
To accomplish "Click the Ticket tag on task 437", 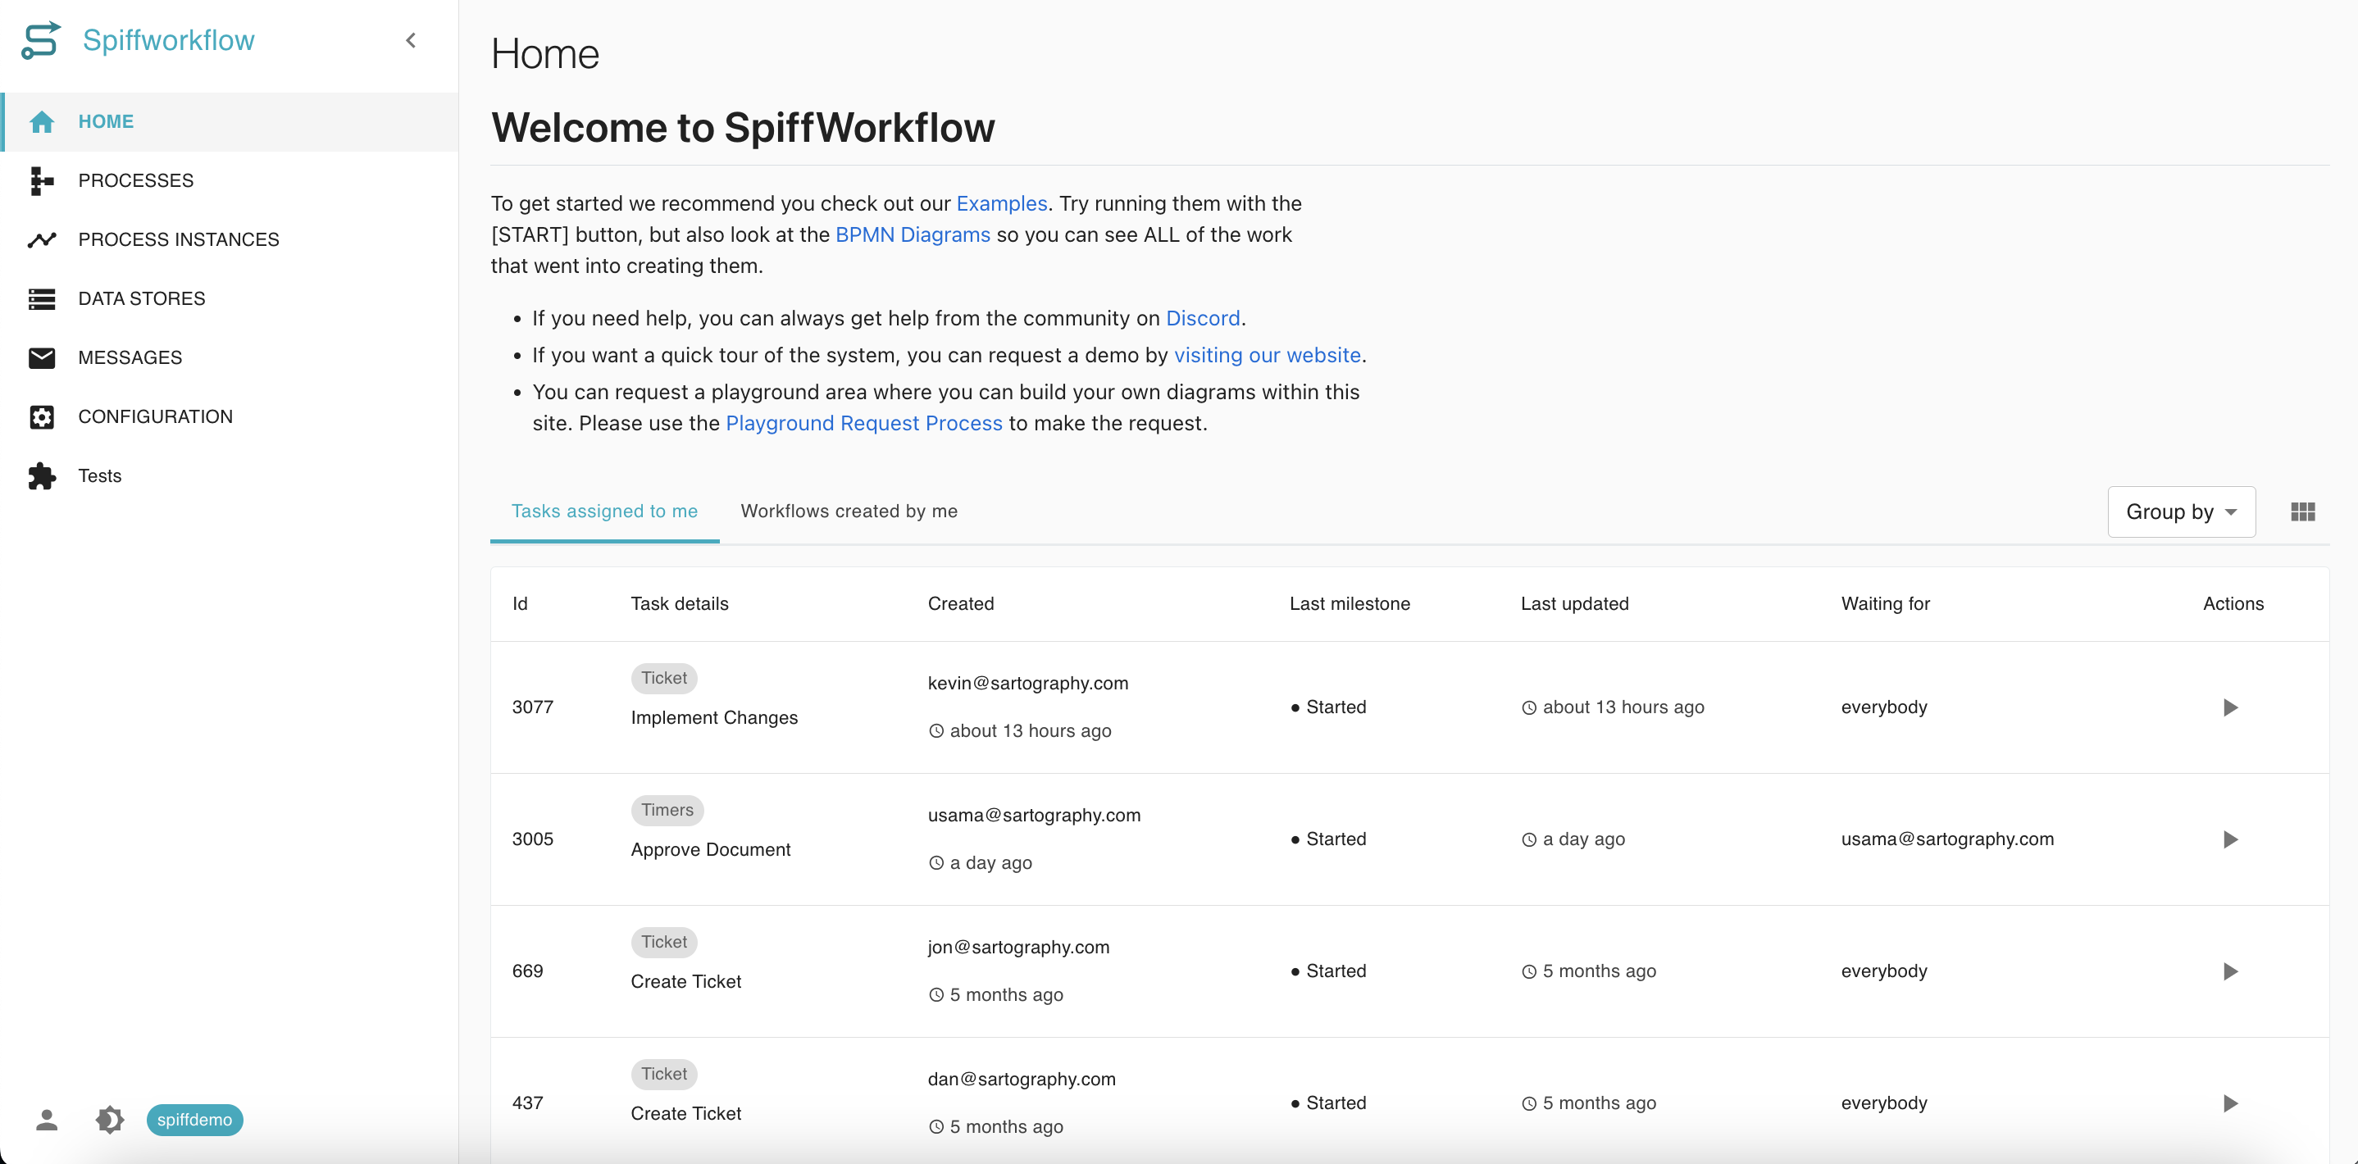I will click(x=663, y=1073).
